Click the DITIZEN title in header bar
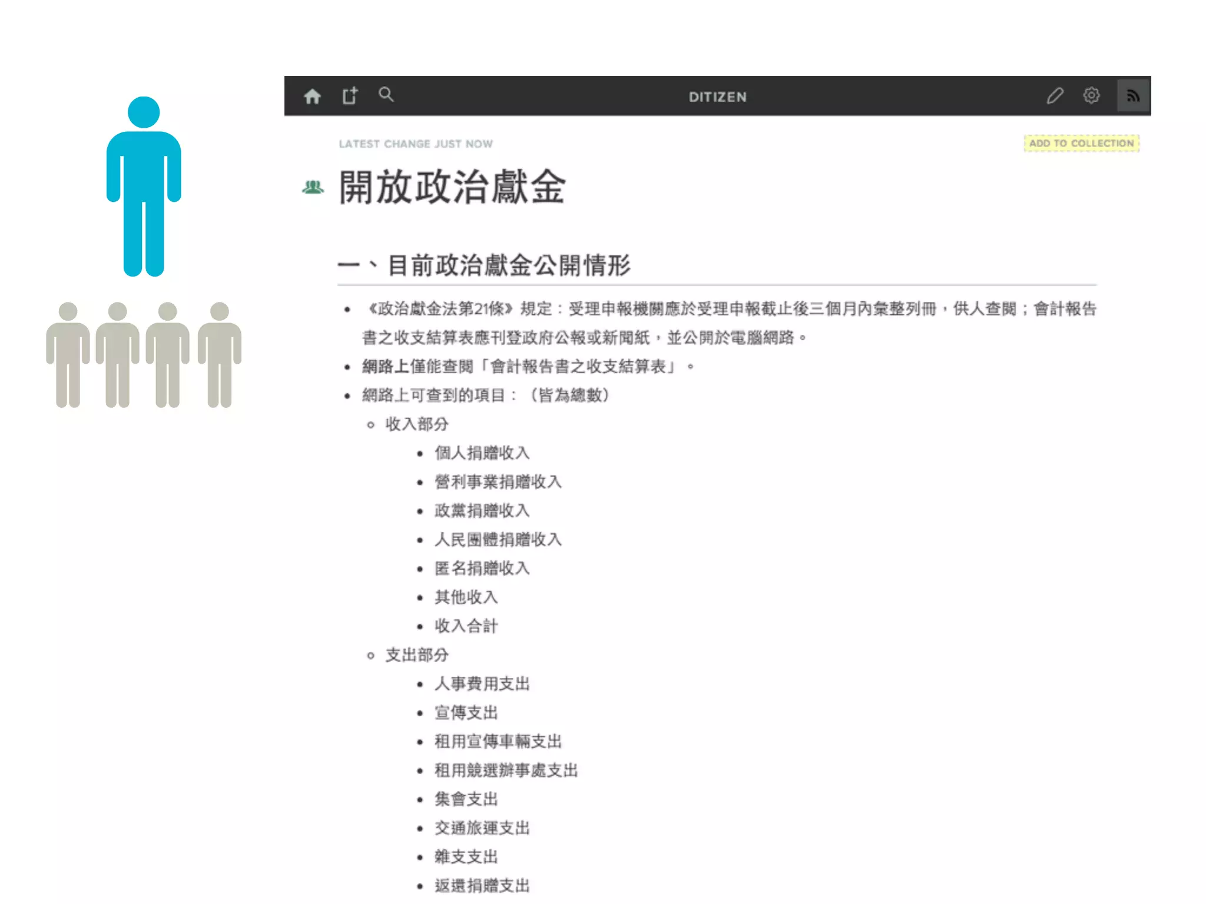The image size is (1206, 904). (717, 97)
